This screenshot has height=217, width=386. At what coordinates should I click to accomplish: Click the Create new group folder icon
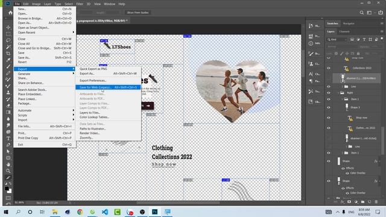coord(362,202)
